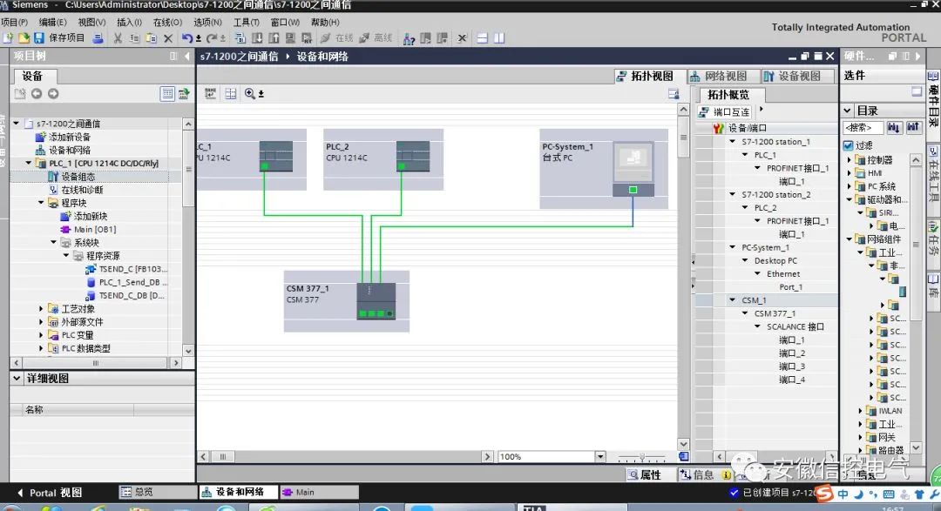Collapse the 程序块 tree node
This screenshot has width=941, height=511.
tap(42, 203)
